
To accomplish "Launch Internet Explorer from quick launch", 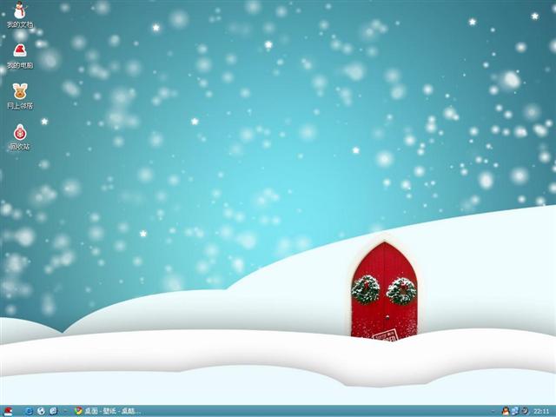I will tap(29, 411).
